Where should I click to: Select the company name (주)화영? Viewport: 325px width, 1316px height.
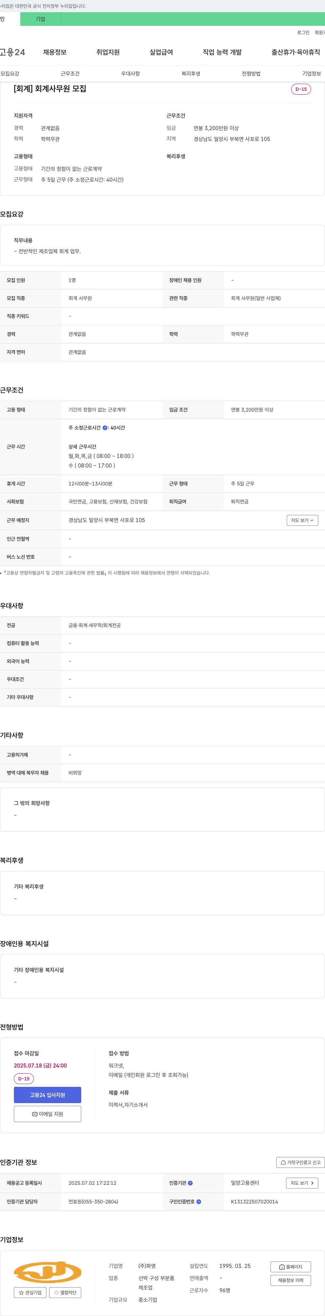pyautogui.click(x=147, y=1266)
